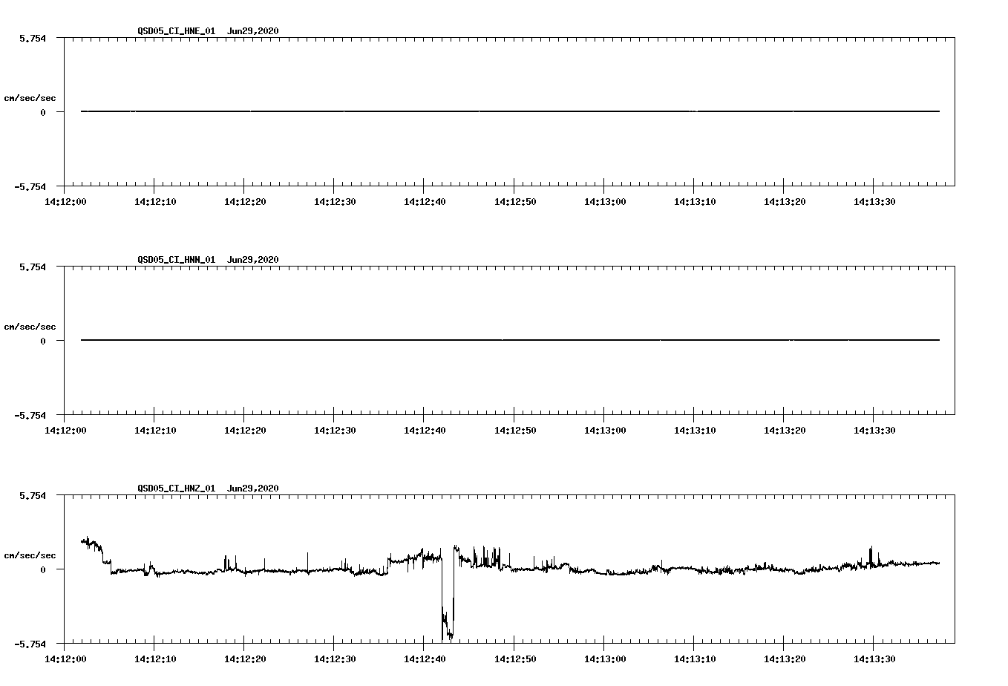Click the -5.754 lower limit on HNZ plot
Image resolution: width=1008 pixels, height=686 pixels.
[x=30, y=644]
